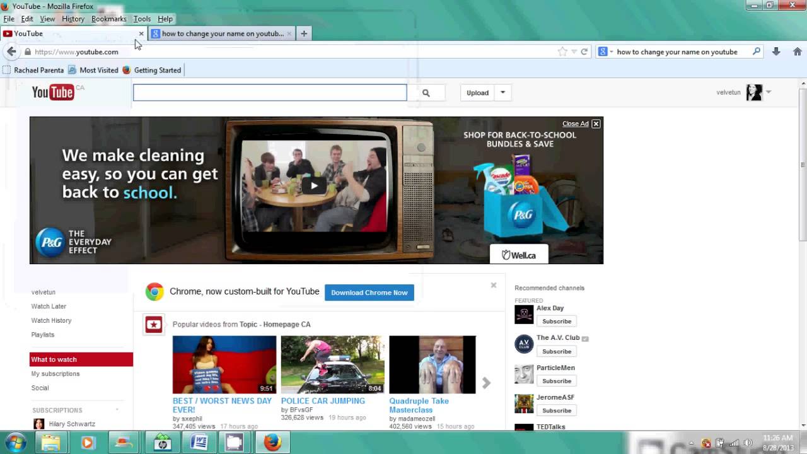Open POLICE CAR JUMPING video thumbnail

tap(332, 364)
